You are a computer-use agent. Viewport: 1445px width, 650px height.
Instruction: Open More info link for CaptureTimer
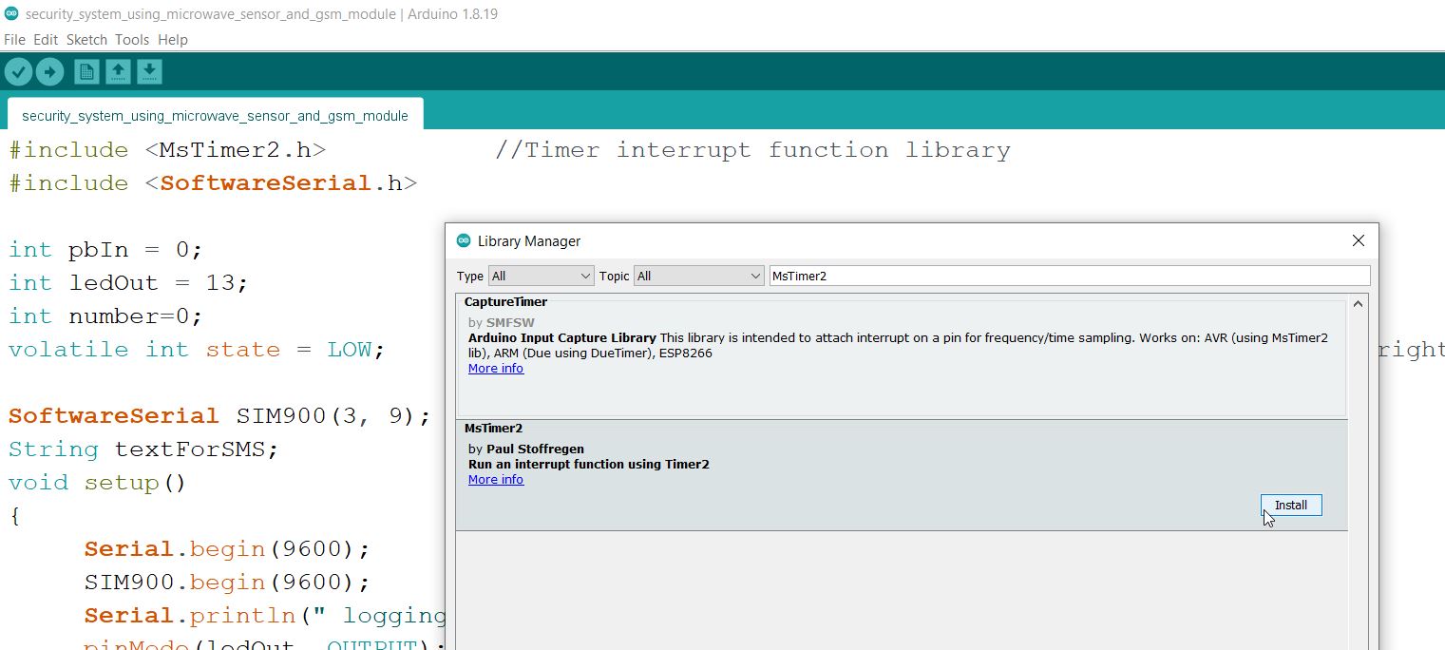tap(496, 369)
